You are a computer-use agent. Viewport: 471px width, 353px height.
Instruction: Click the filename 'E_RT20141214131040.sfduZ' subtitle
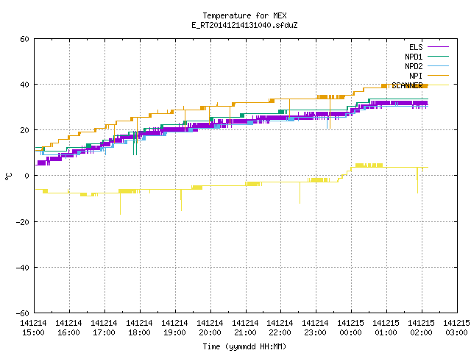(244, 25)
